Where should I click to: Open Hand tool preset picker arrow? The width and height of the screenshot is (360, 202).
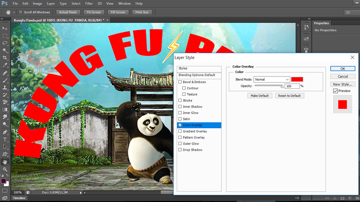14,12
